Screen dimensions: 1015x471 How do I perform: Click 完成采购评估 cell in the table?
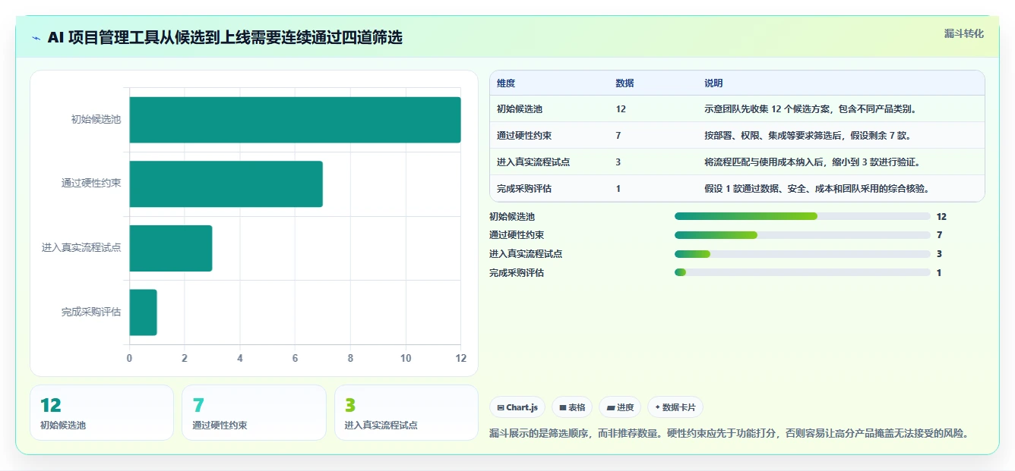click(x=524, y=189)
